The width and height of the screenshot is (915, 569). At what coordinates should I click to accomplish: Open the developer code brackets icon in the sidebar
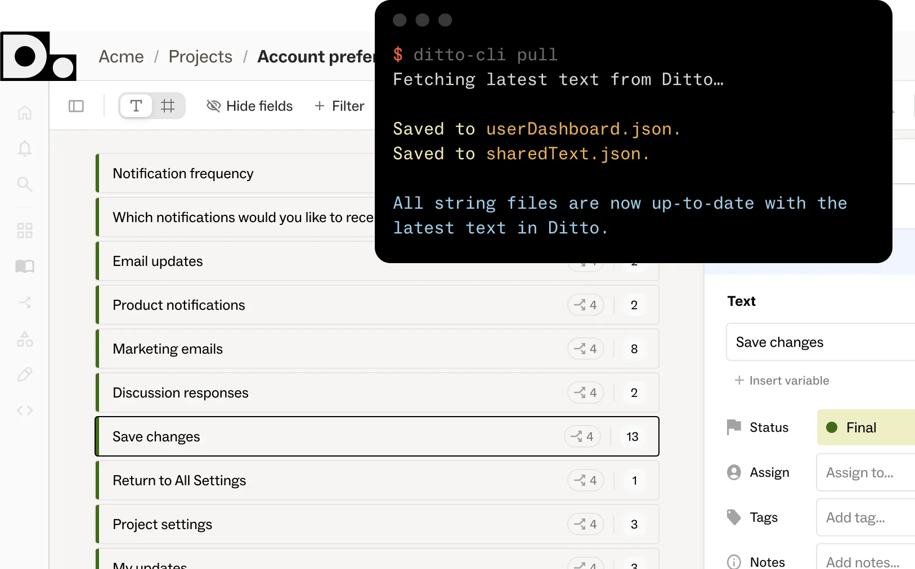25,410
